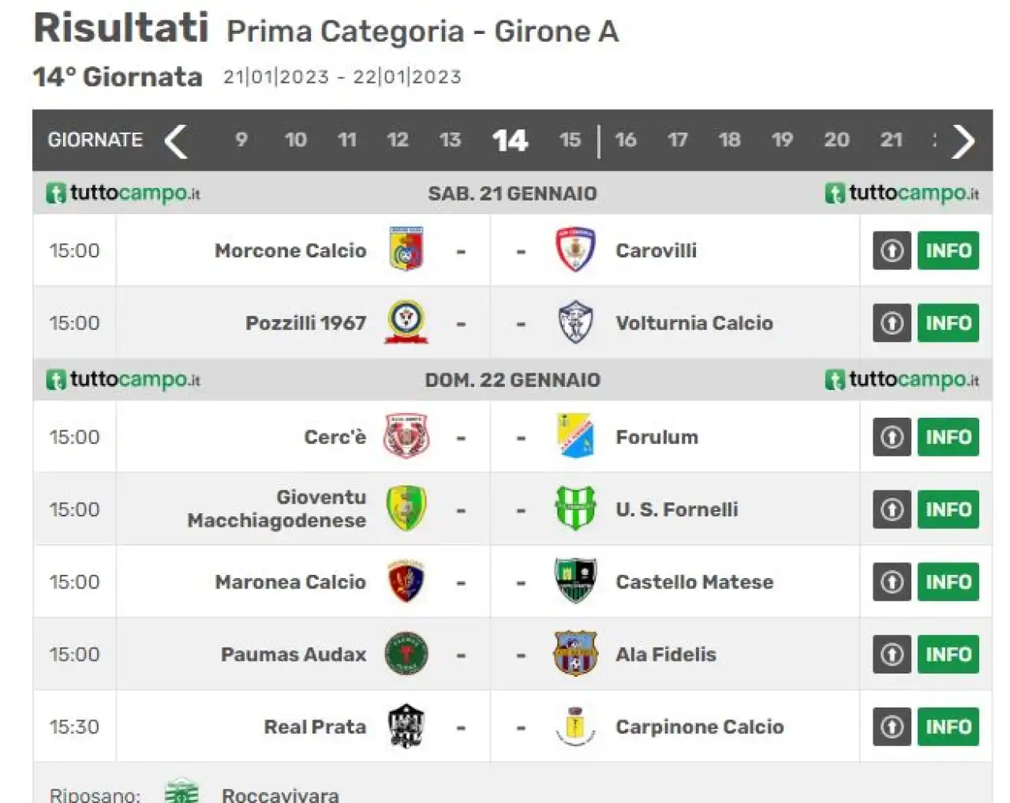Click the Carovilli team crest
The height and width of the screenshot is (803, 1010).
pos(575,250)
